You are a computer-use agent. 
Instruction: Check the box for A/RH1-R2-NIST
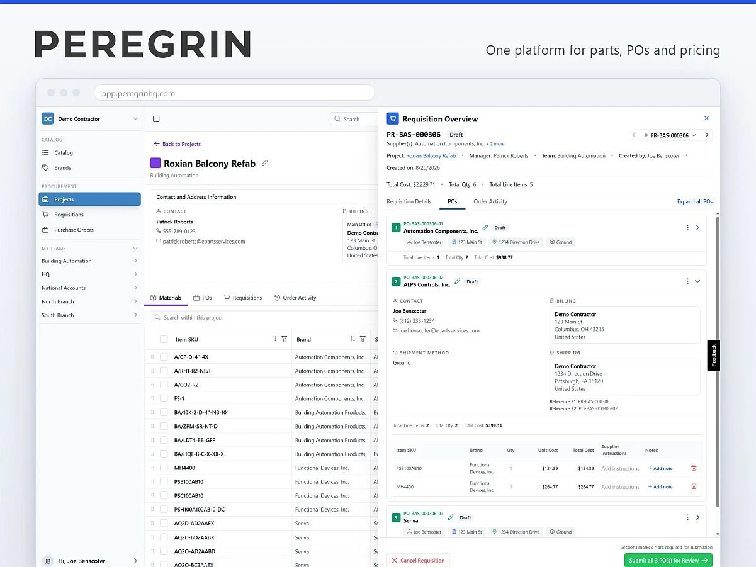coord(164,371)
